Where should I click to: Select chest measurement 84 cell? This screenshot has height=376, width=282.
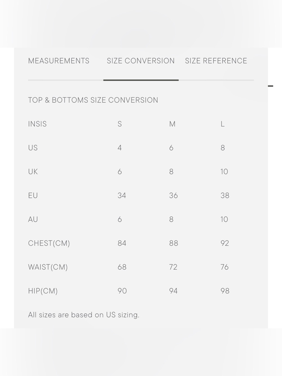122,243
